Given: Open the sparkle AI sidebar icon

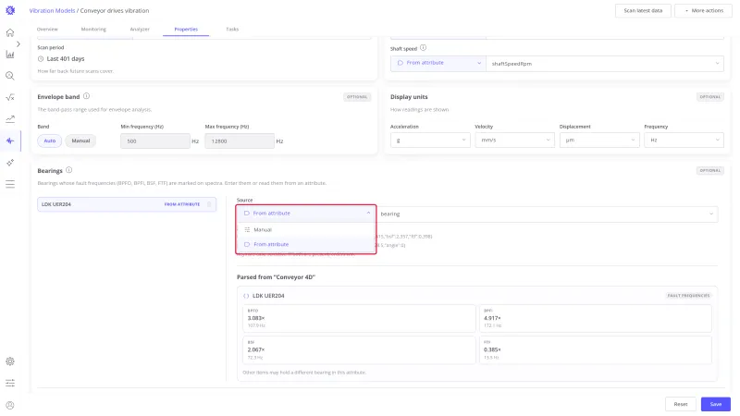Looking at the screenshot, I should coord(10,163).
